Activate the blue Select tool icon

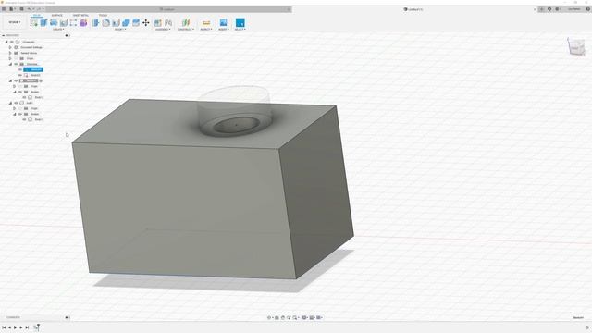pos(240,22)
